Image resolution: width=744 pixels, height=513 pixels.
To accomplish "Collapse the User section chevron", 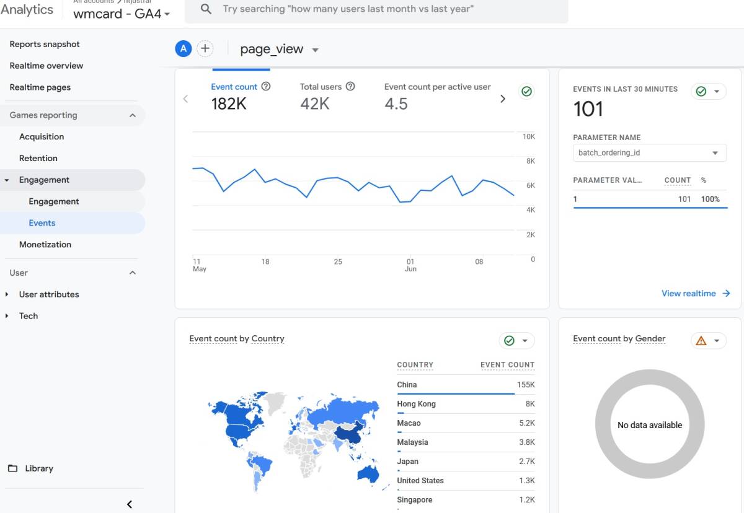I will pos(132,273).
